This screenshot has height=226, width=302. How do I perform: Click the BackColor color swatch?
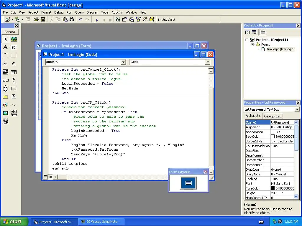click(x=273, y=137)
